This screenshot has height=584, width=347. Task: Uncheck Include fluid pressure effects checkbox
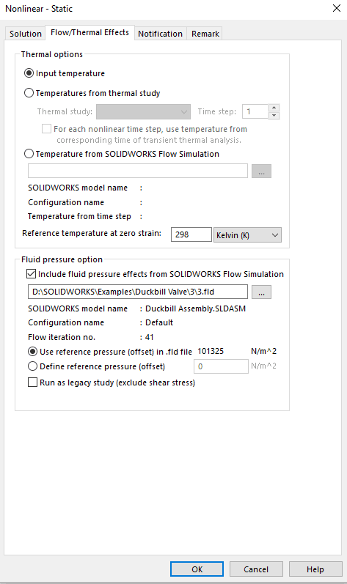click(x=32, y=274)
